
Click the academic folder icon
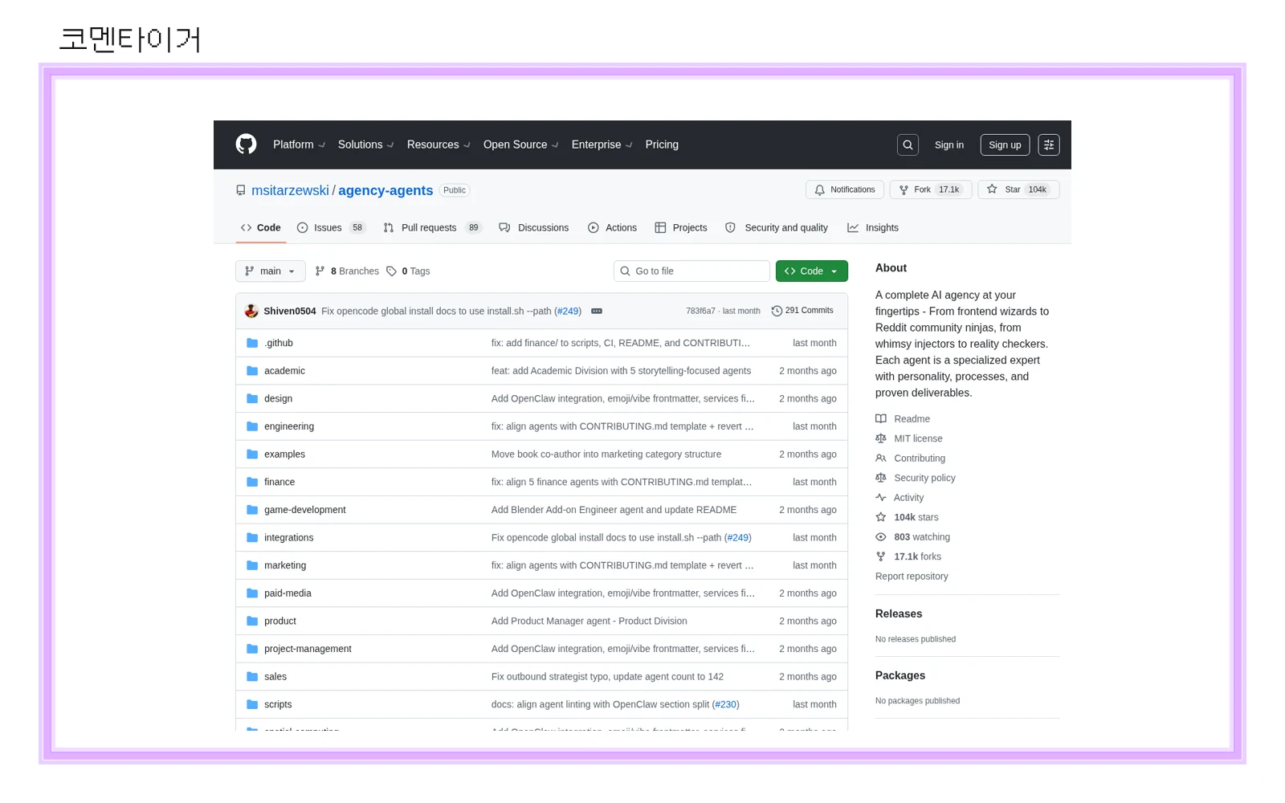252,371
